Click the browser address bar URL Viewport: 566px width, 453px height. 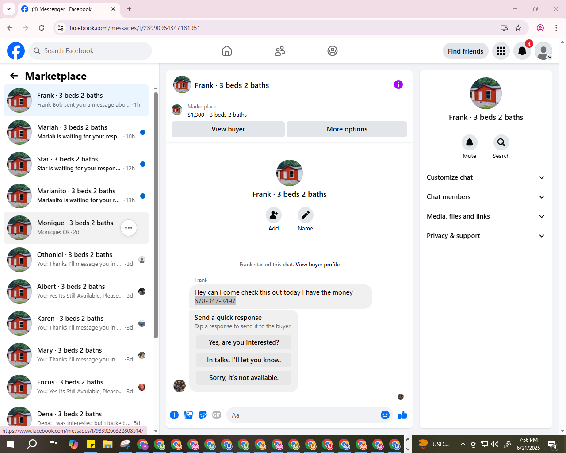click(135, 28)
